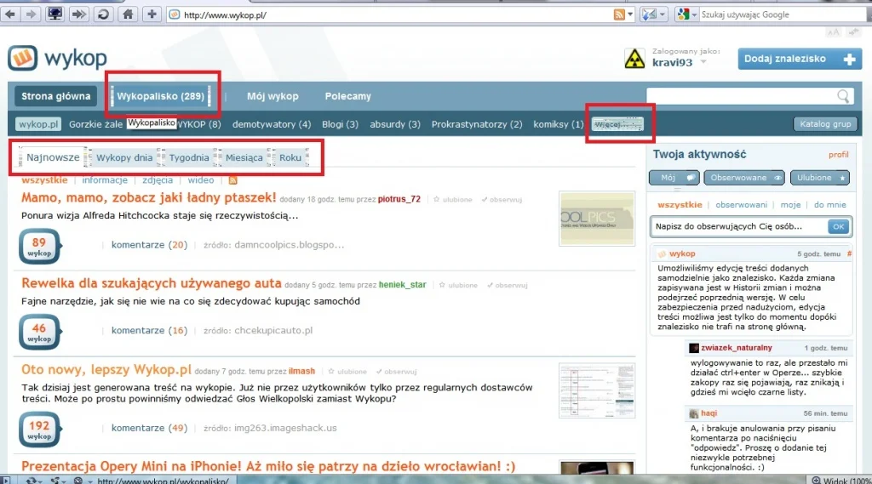The image size is (872, 484).
Task: Dig the post with 192 wykop counter
Action: tap(39, 428)
